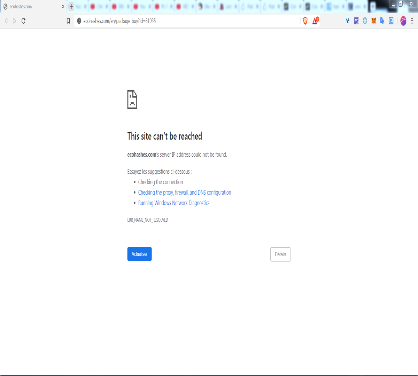Image resolution: width=418 pixels, height=376 pixels.
Task: Close the ecohashes.com tab
Action: (63, 6)
